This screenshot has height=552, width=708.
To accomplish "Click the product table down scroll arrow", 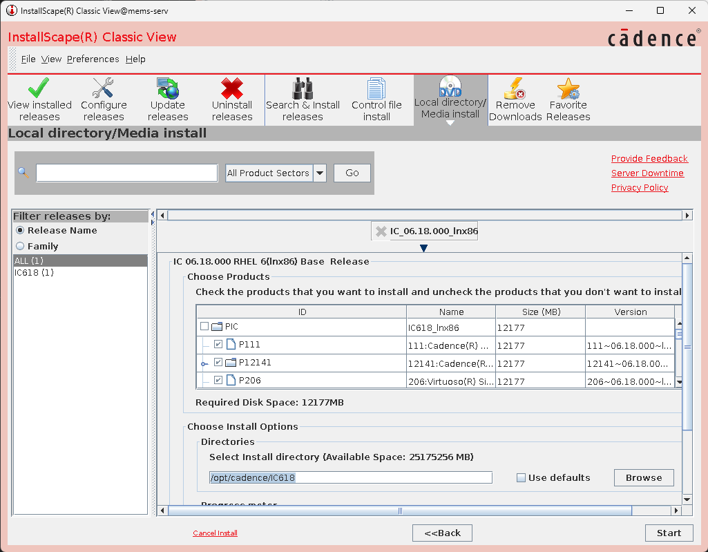I will 678,382.
